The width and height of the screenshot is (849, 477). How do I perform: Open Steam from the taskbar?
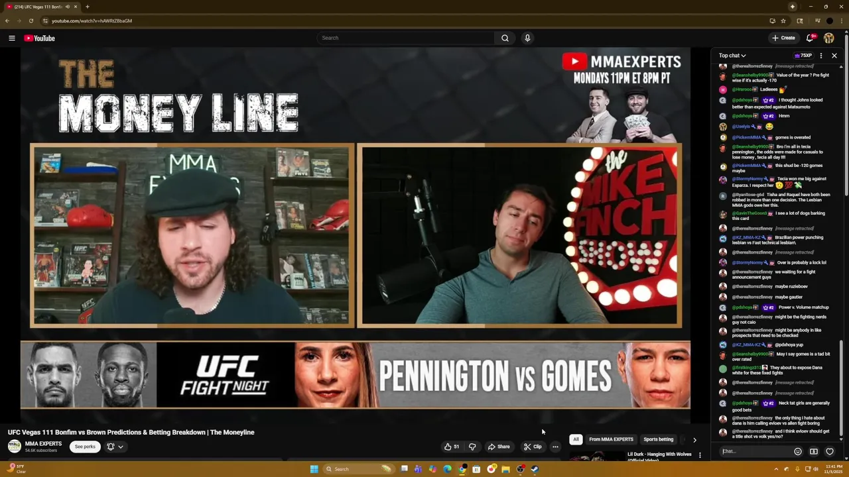tap(535, 469)
